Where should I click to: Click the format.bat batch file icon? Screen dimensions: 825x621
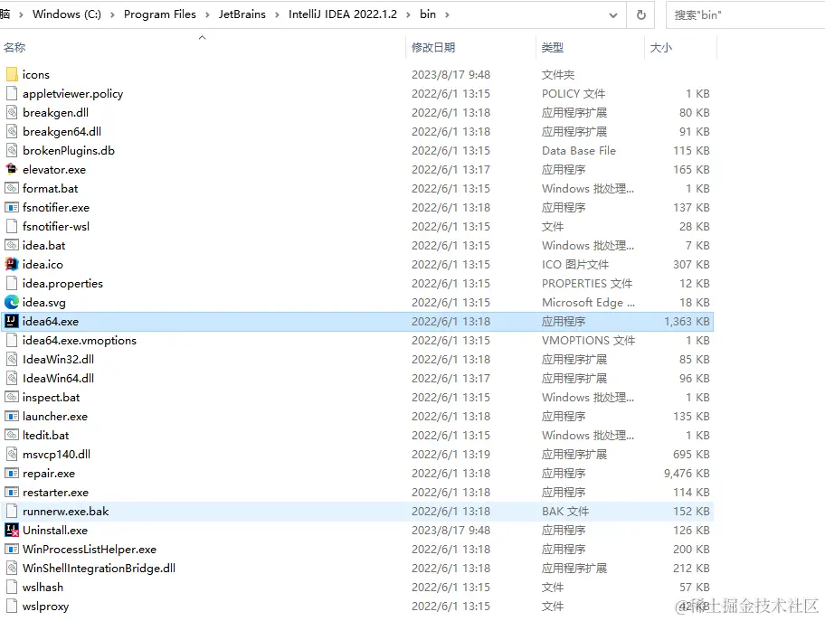12,188
